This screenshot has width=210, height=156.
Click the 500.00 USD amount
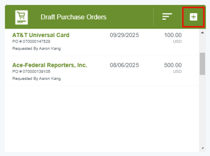tap(173, 68)
